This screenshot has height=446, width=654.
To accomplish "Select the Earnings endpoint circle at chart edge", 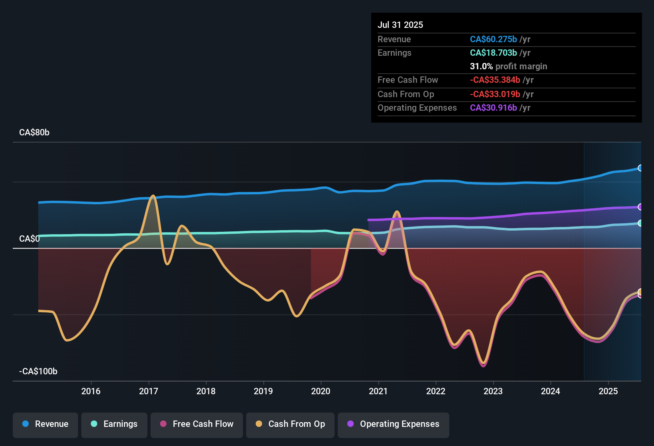I will tap(640, 224).
